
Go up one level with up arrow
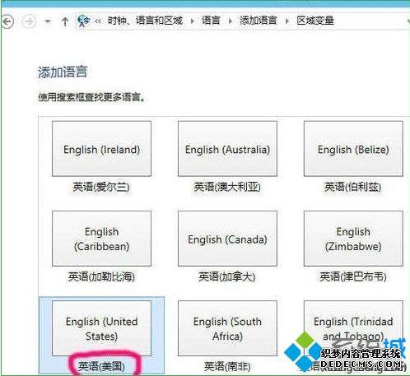coord(65,21)
